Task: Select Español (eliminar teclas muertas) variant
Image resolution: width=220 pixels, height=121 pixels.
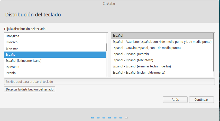Action: tap(142, 66)
